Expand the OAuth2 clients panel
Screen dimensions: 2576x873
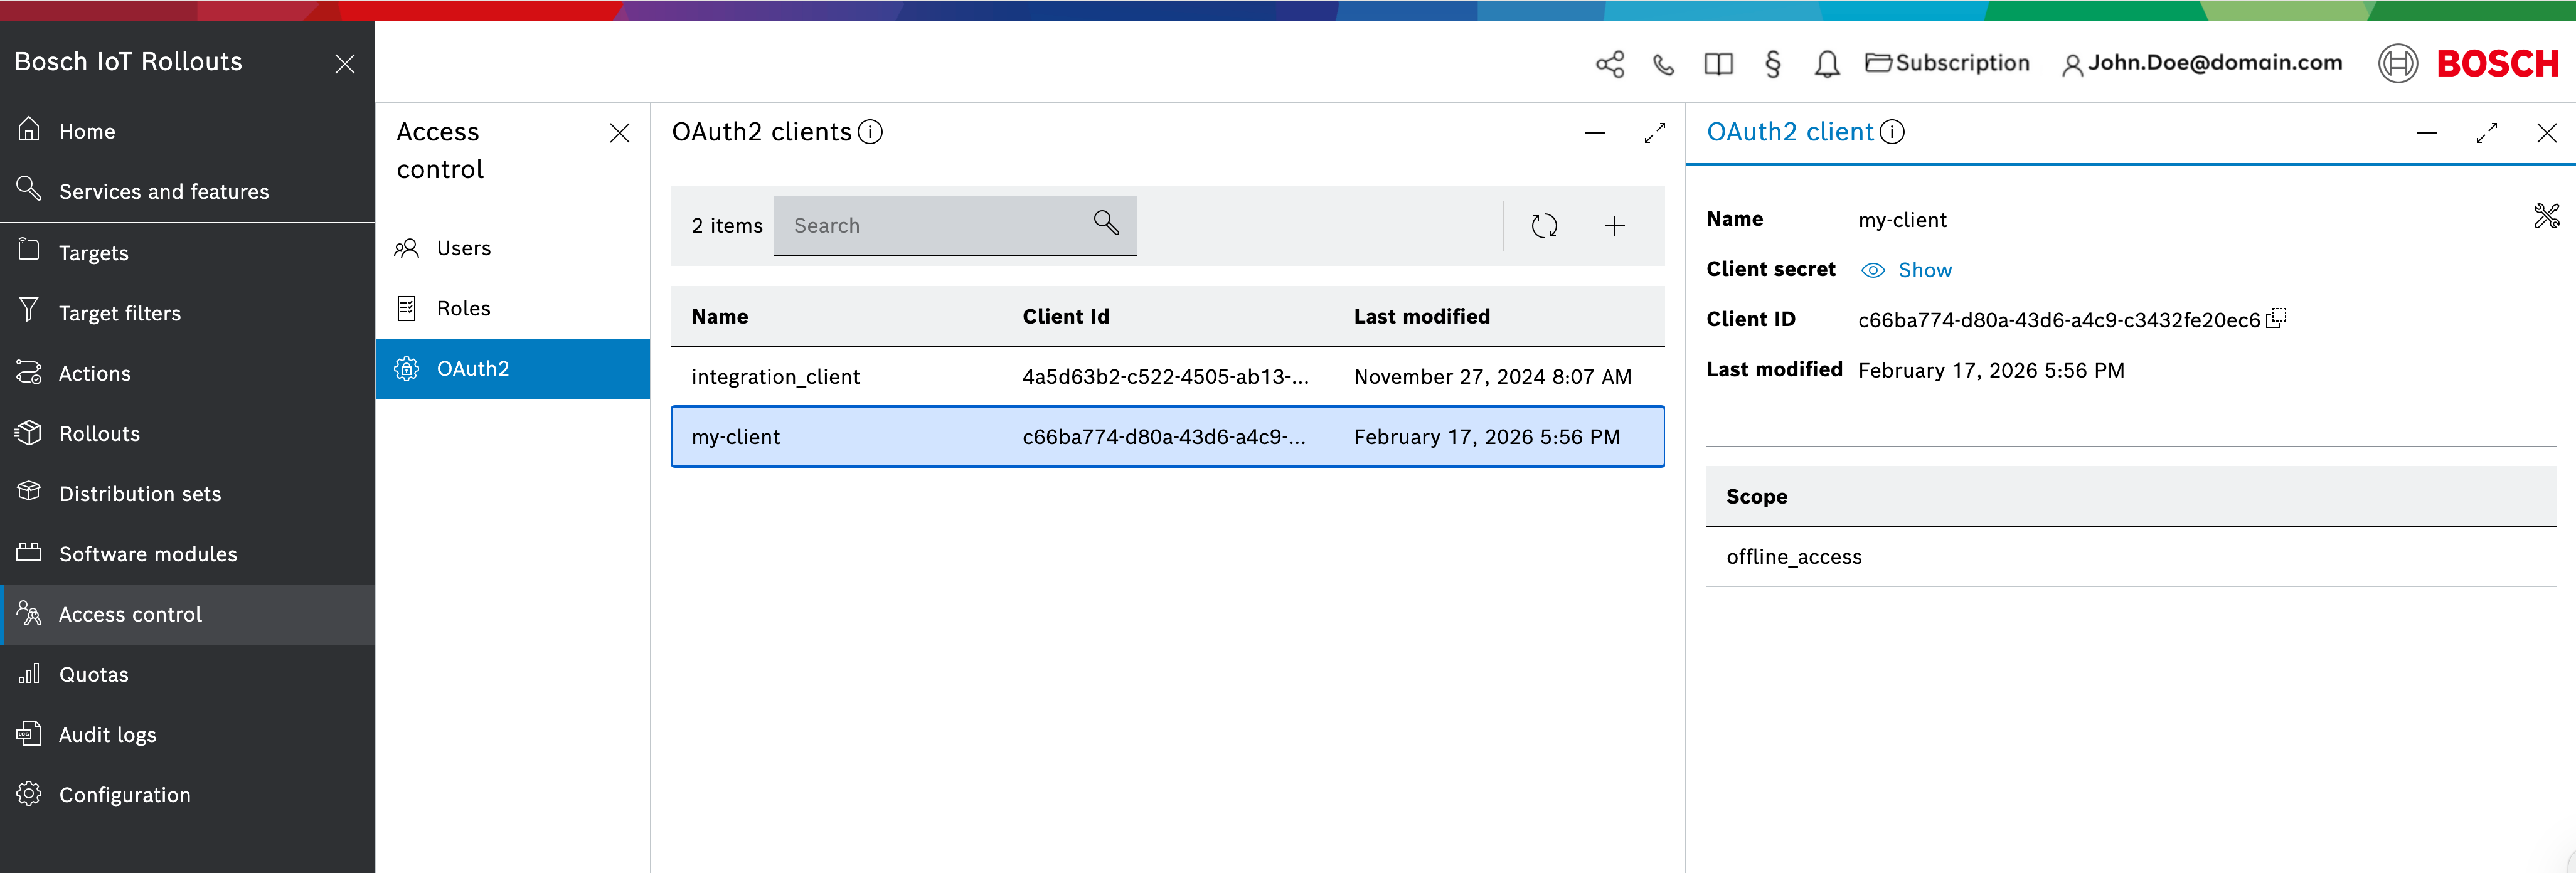[1654, 133]
